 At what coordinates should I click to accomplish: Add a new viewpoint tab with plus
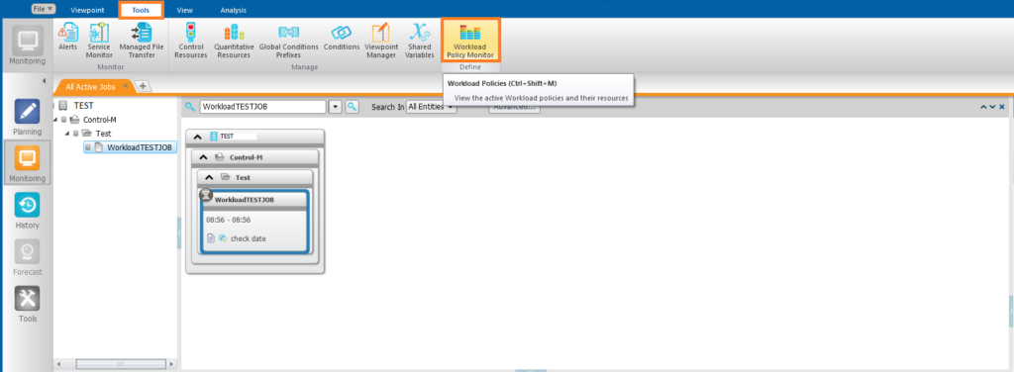pyautogui.click(x=143, y=86)
